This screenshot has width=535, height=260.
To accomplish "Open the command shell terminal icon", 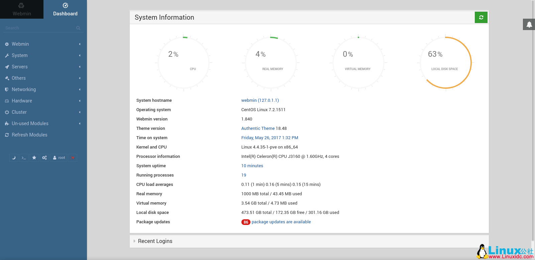I will click(x=24, y=158).
